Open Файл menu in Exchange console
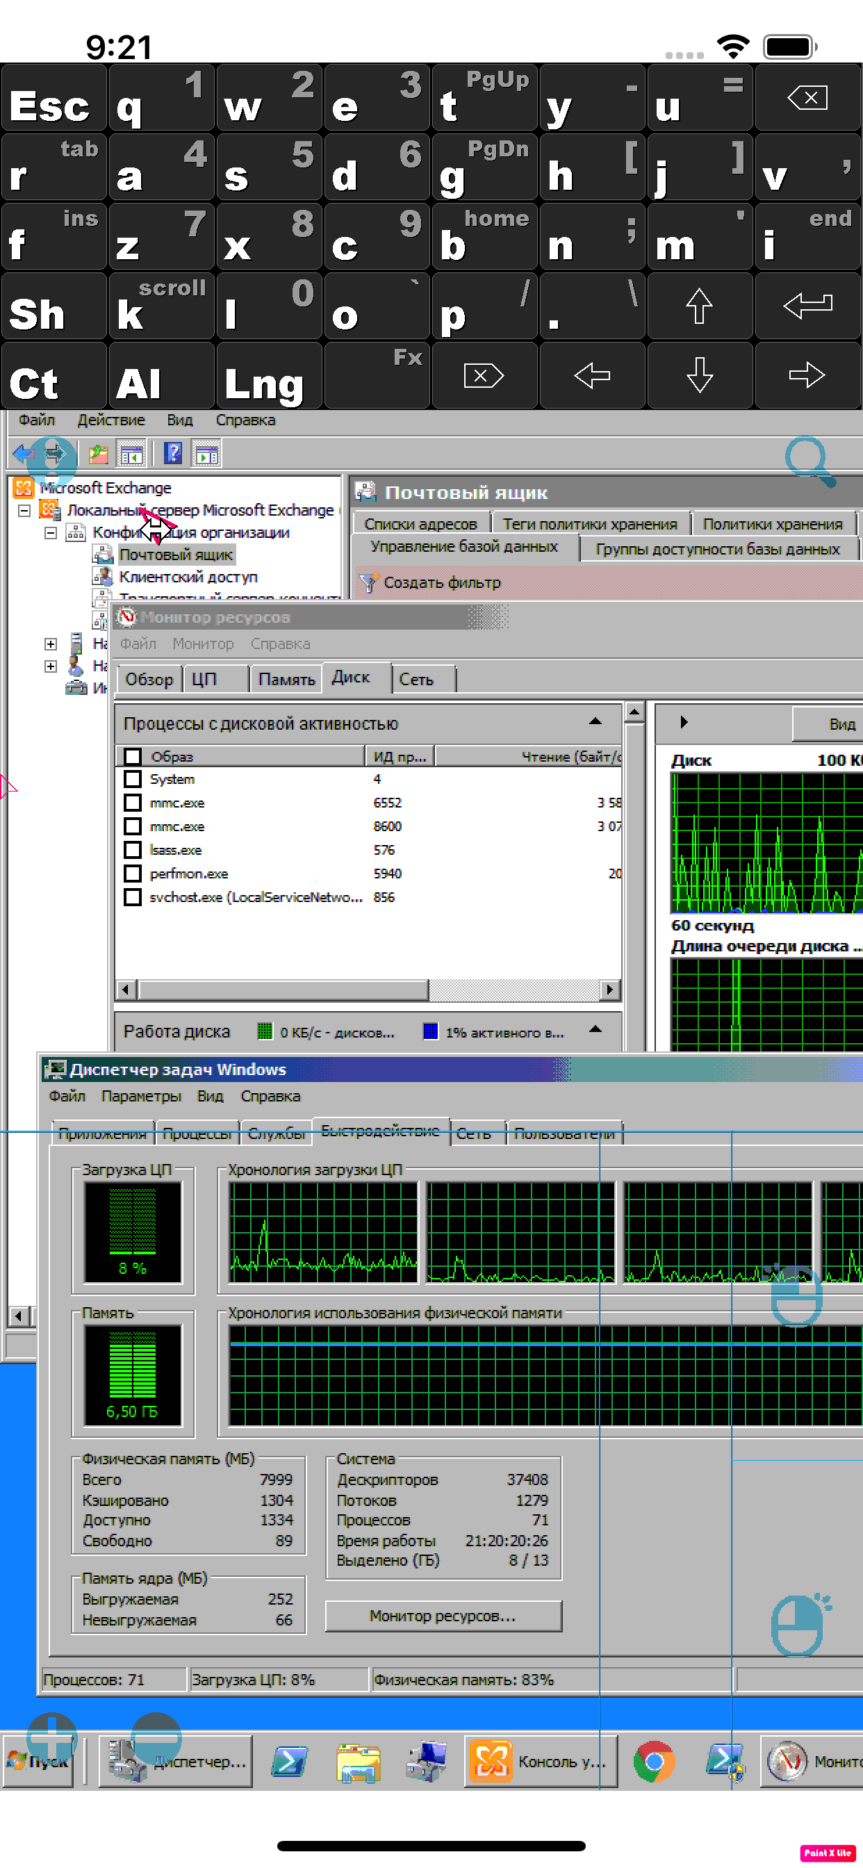The height and width of the screenshot is (1868, 863). coord(37,420)
